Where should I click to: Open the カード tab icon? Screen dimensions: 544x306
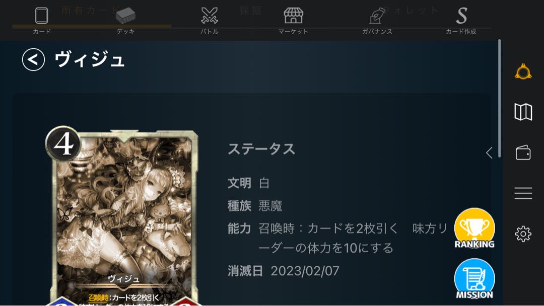coord(42,16)
